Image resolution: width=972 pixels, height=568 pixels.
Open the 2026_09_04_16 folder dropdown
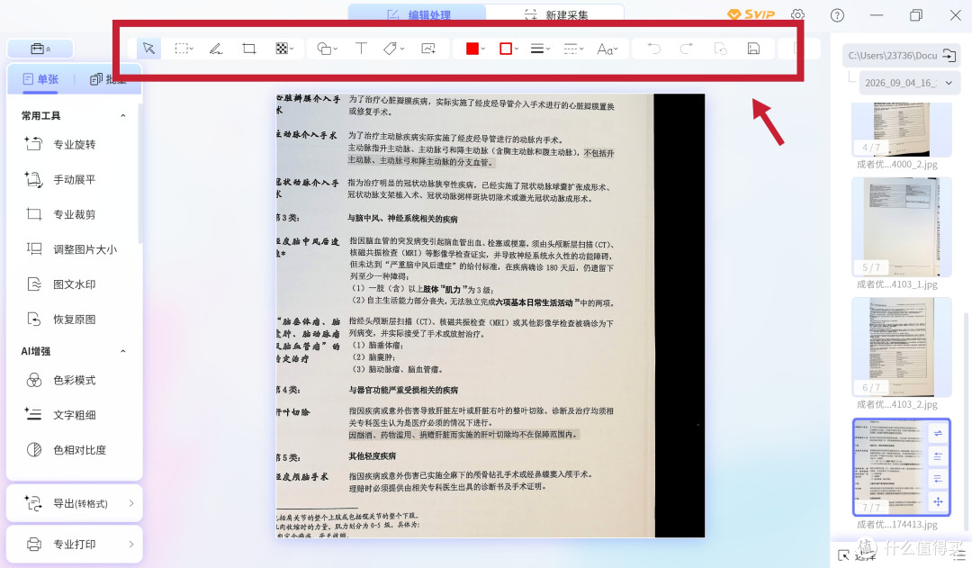click(x=909, y=83)
